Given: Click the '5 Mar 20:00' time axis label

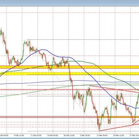Looking at the screenshot, I should [85, 135].
